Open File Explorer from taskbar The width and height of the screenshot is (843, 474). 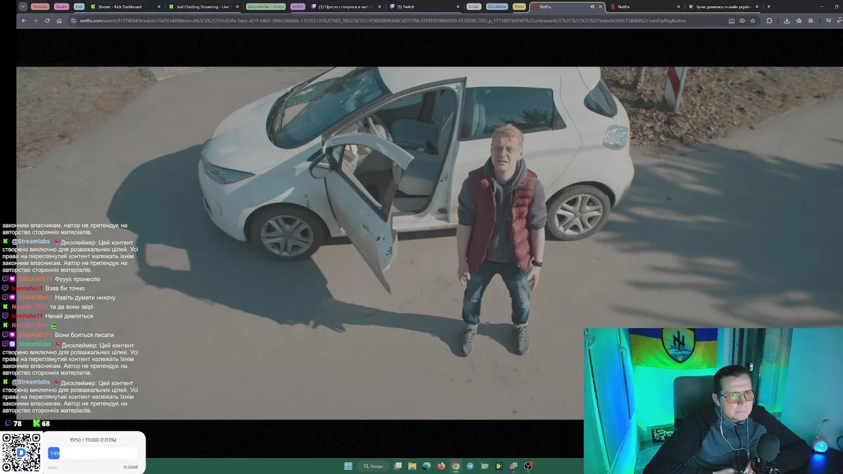tap(412, 466)
